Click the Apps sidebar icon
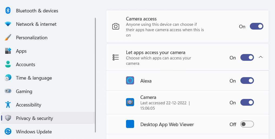 coord(8,51)
